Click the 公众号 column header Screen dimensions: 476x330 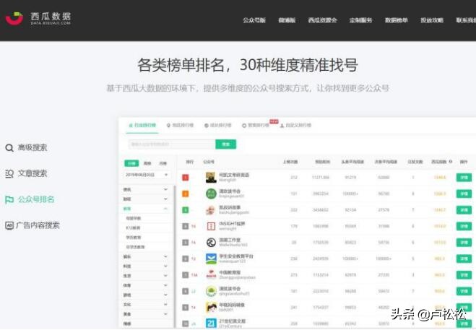pyautogui.click(x=209, y=162)
